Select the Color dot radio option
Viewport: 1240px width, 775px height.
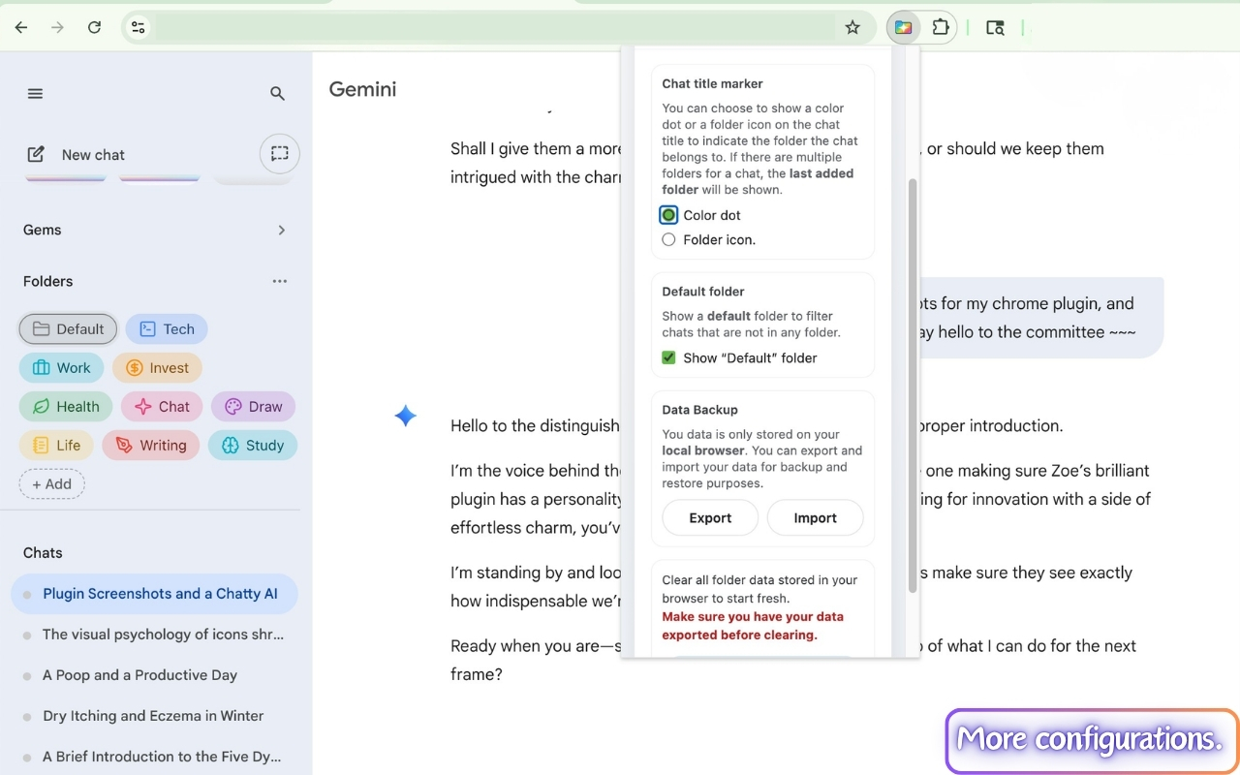point(668,215)
